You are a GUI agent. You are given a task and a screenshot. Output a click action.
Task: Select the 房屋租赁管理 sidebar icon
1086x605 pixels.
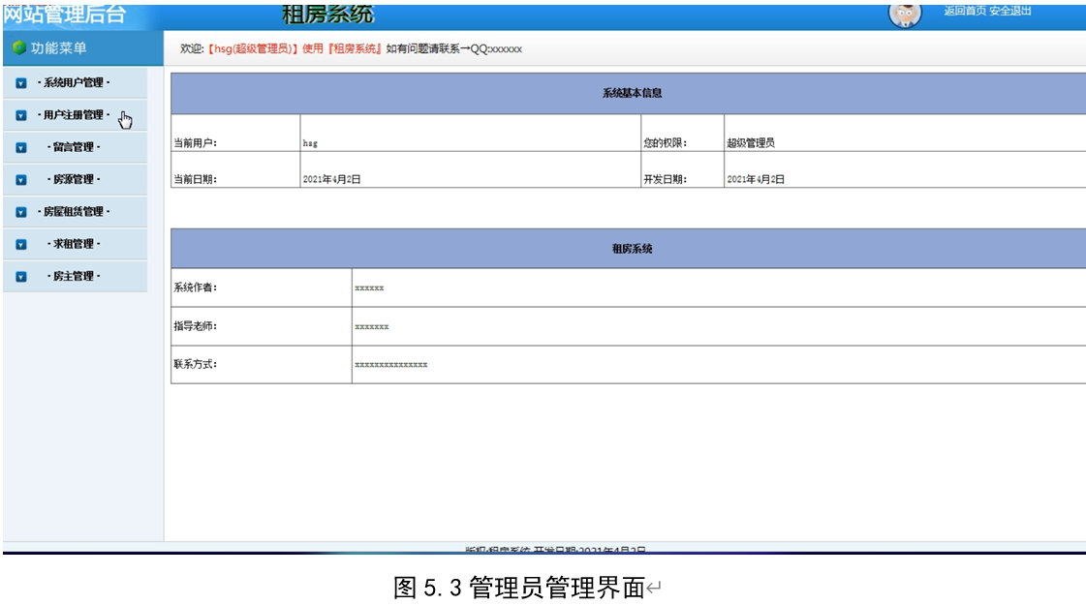24,210
